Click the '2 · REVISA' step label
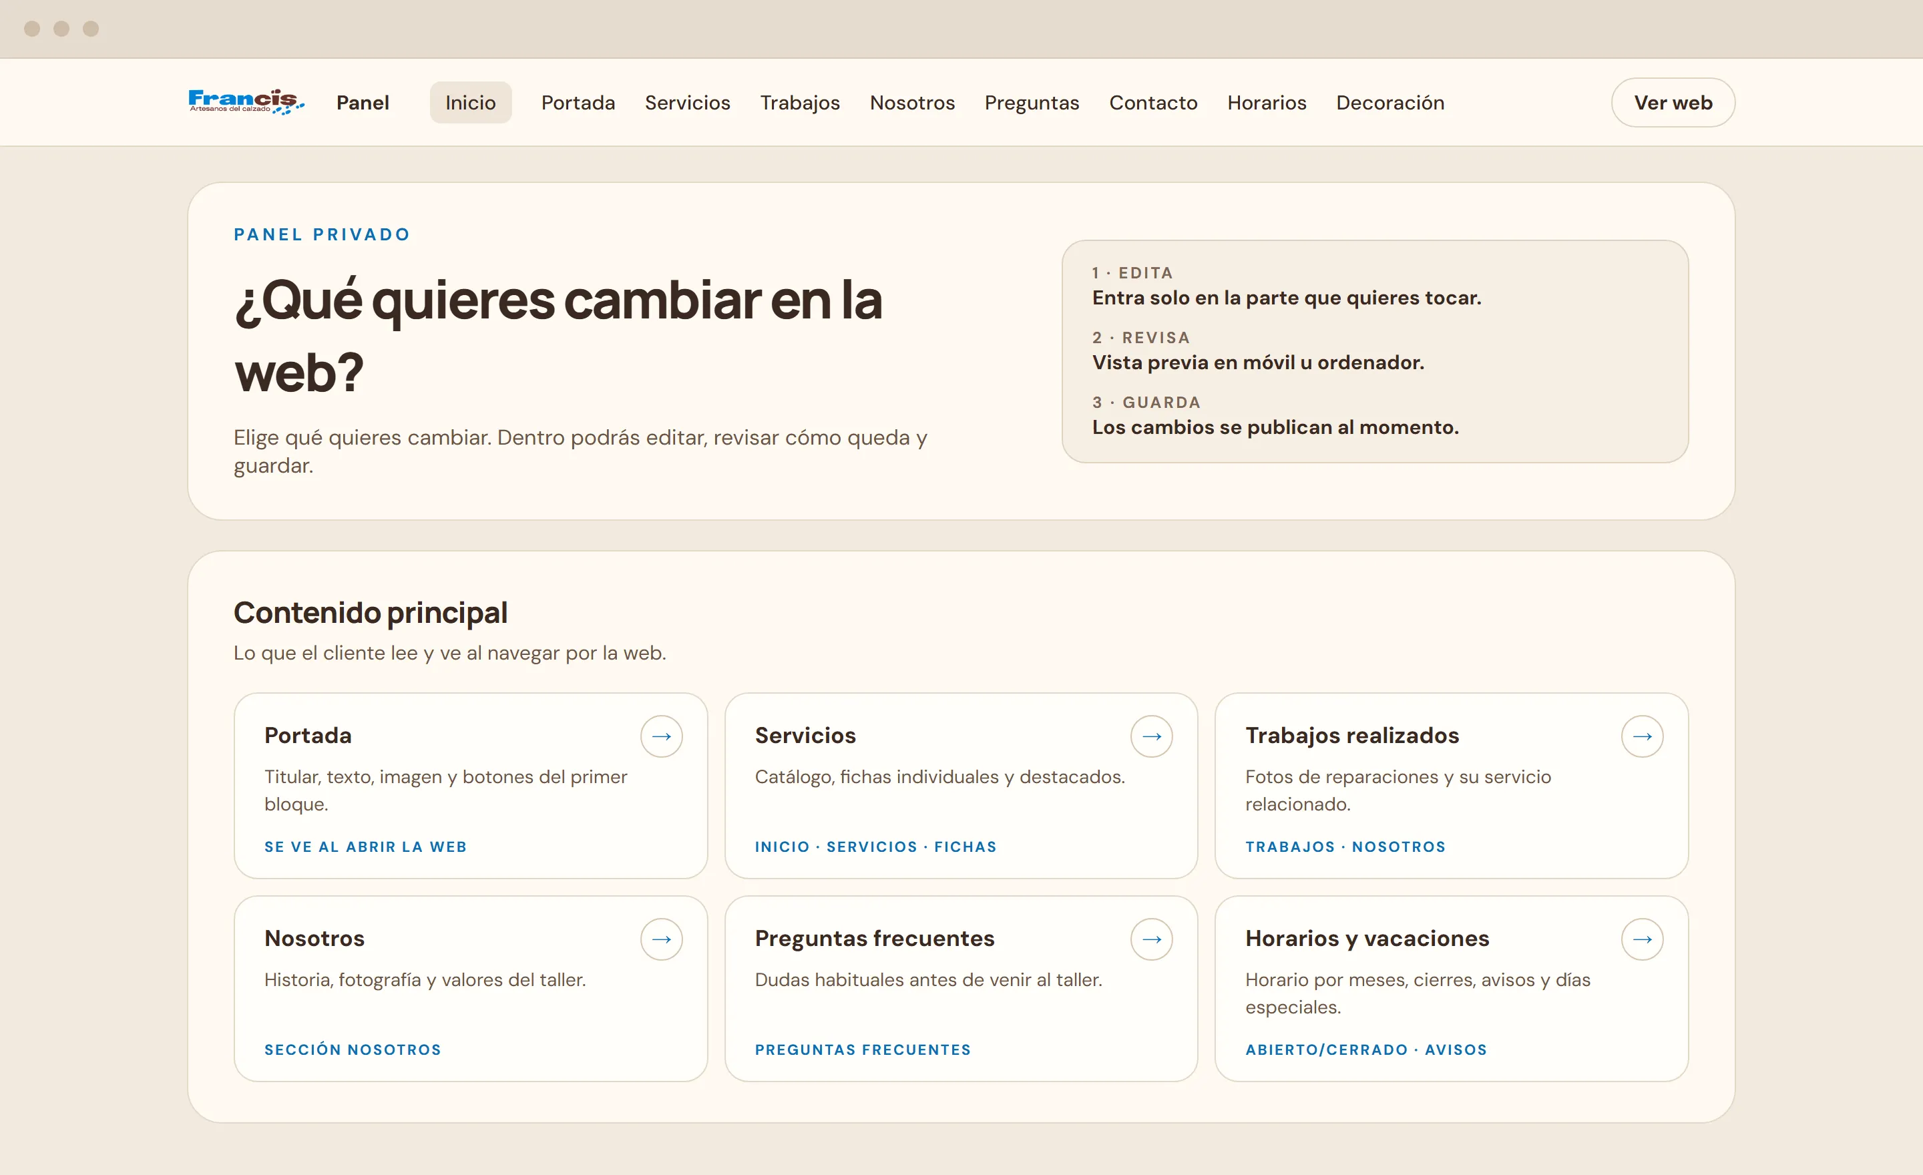Screen dimensions: 1923x1175 coord(1141,337)
